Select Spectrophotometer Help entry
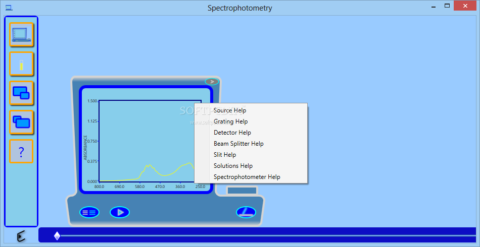 pos(247,177)
